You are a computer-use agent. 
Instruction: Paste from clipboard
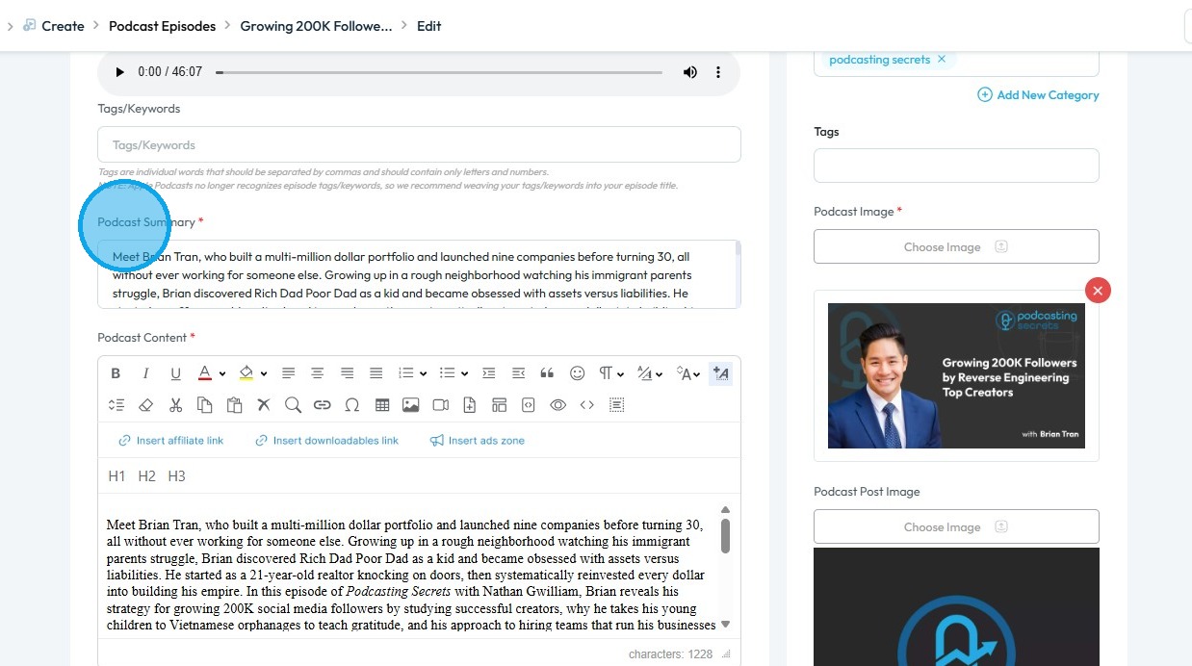pos(234,405)
